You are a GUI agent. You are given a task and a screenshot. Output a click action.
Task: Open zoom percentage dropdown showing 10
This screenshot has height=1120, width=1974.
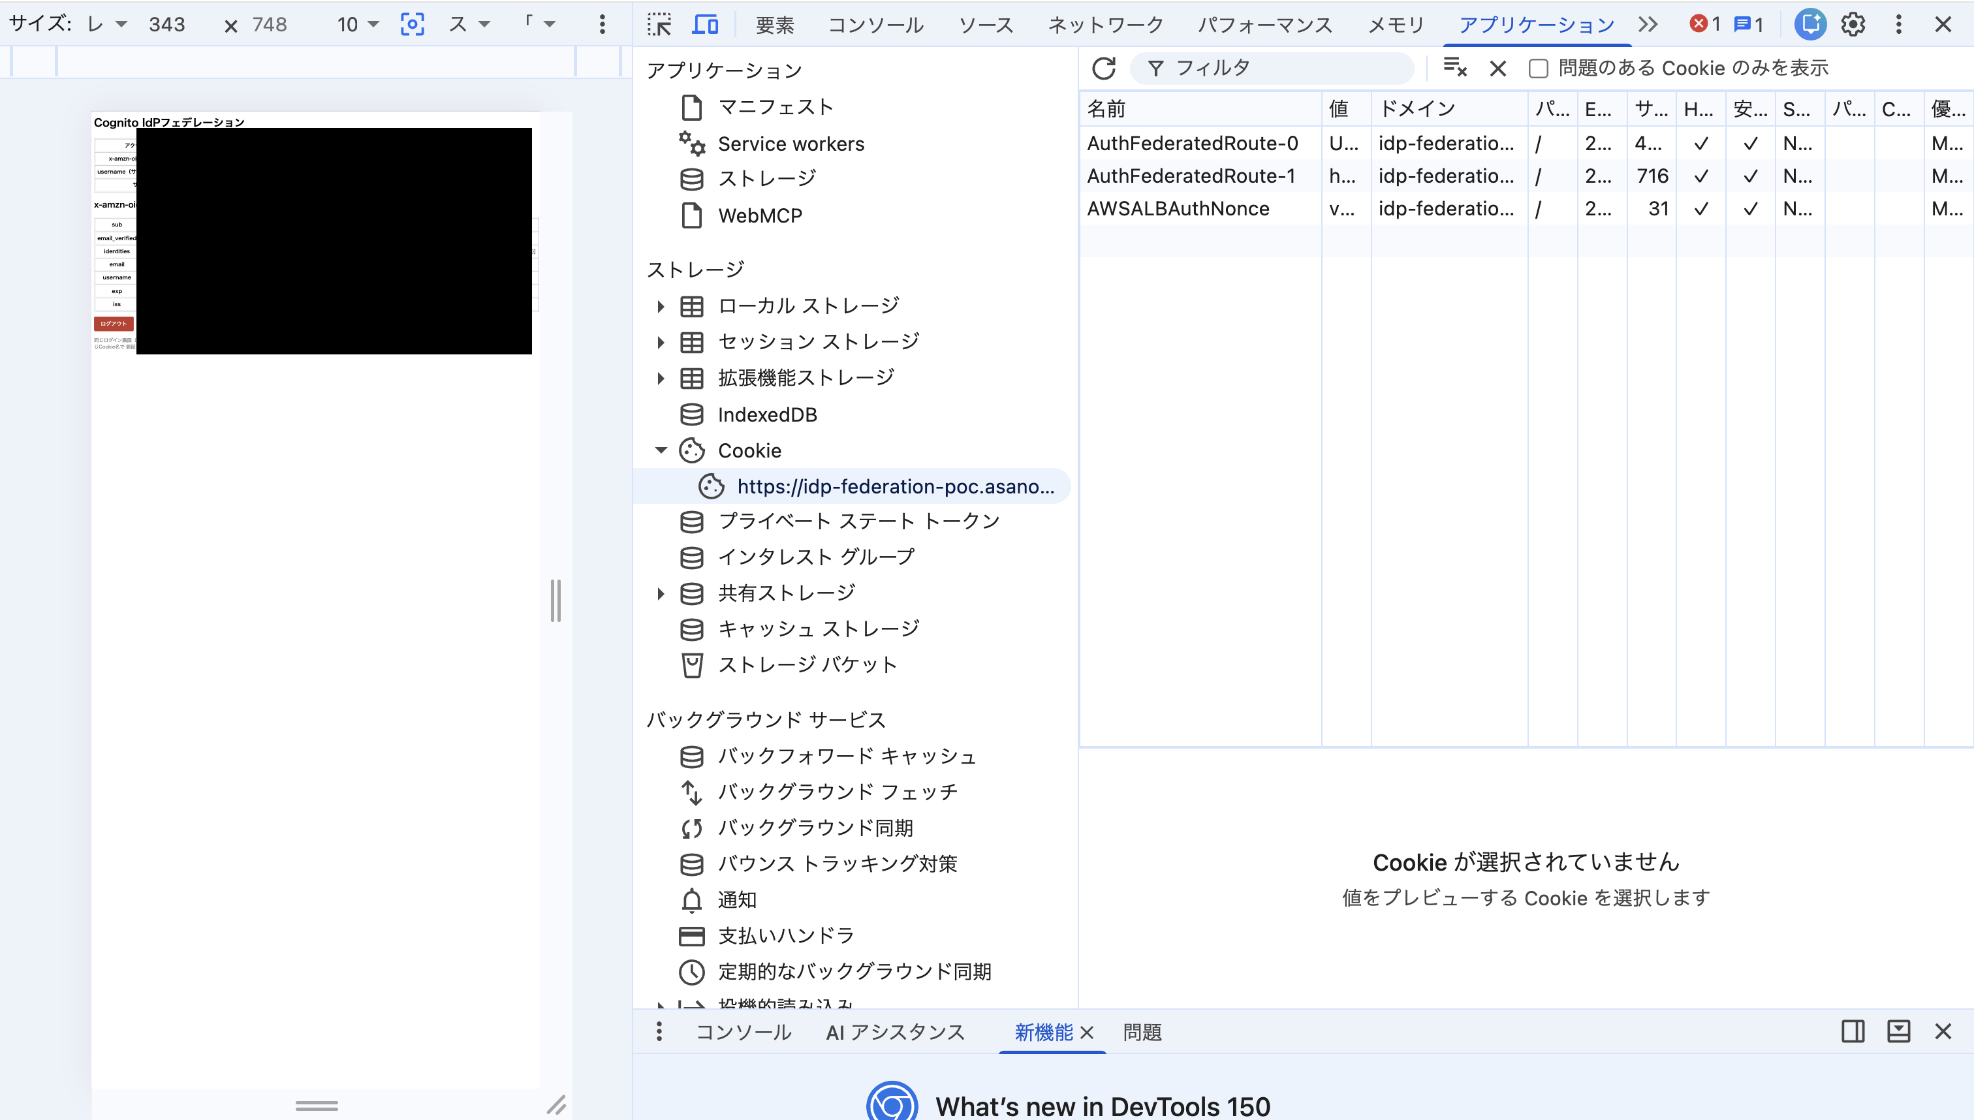point(358,25)
